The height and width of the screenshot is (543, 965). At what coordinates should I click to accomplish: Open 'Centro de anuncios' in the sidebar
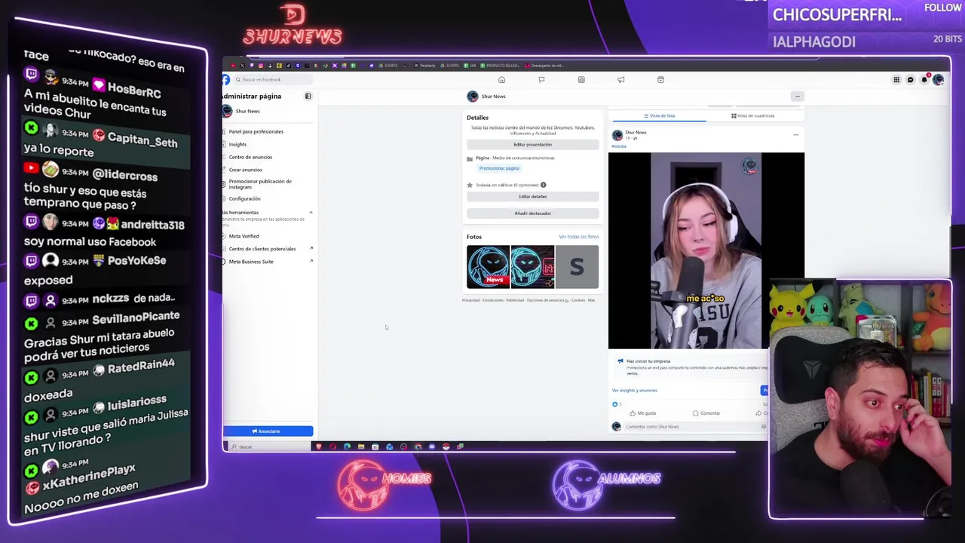coord(250,157)
